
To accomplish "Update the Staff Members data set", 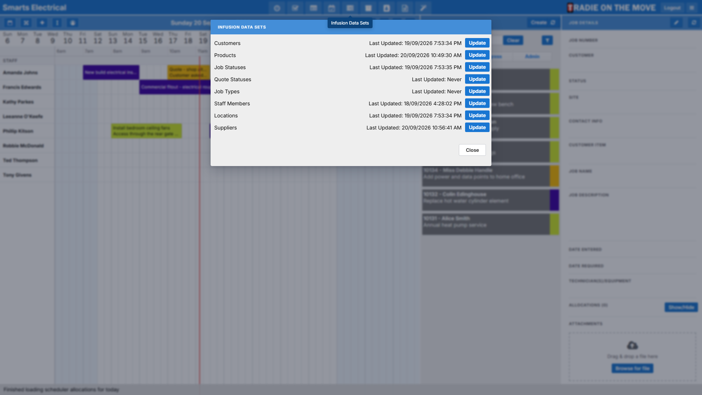I will (477, 103).
